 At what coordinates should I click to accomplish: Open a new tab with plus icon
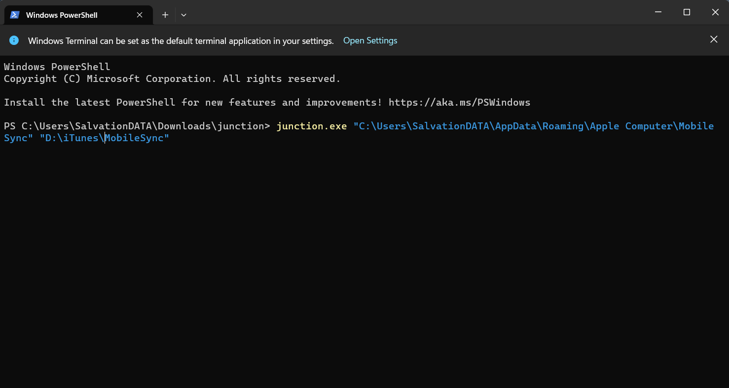coord(165,15)
